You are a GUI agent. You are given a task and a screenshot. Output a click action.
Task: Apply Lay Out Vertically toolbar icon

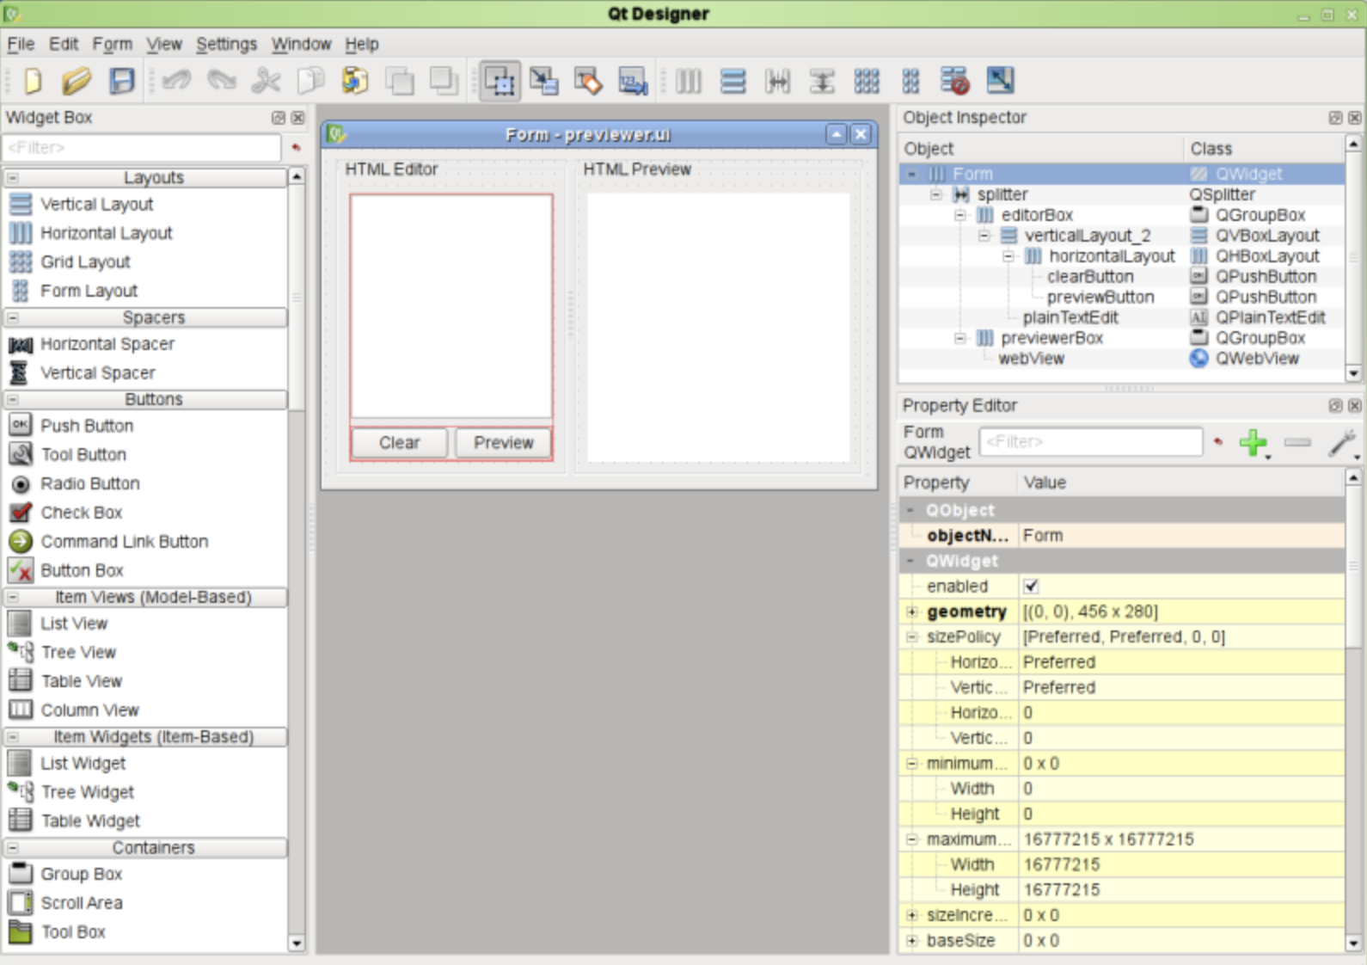click(733, 81)
